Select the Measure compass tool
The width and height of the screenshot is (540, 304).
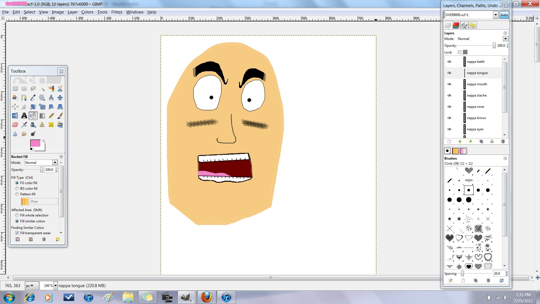(51, 98)
